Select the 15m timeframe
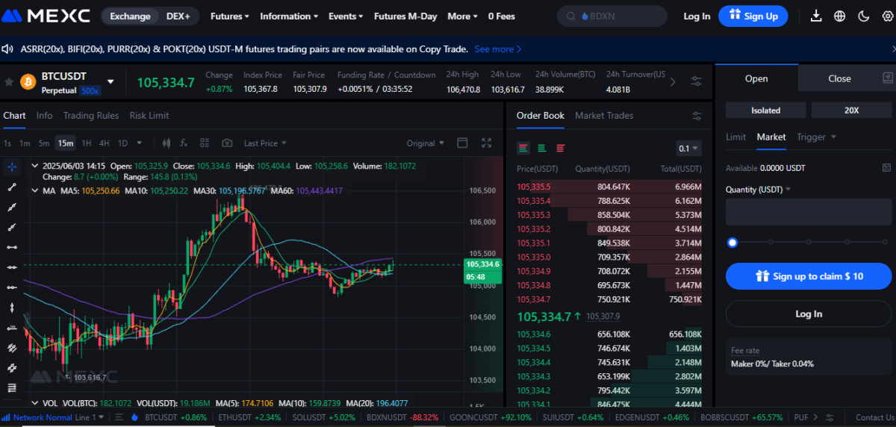Screen dimensions: 896x427 tap(66, 143)
